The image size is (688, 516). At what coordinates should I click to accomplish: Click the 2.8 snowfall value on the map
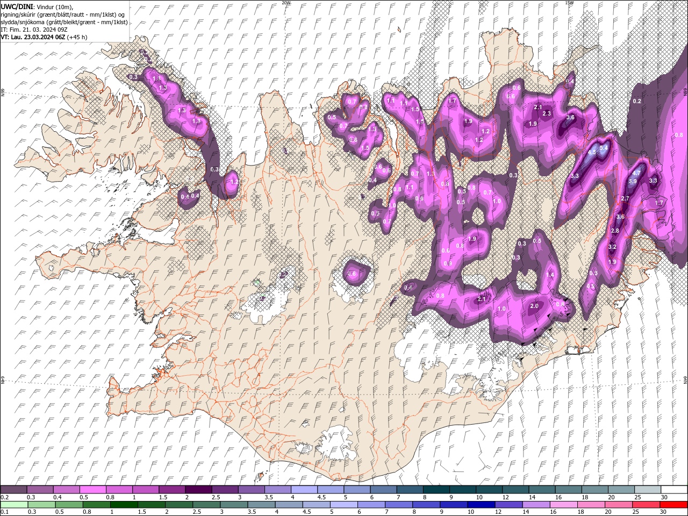point(615,231)
